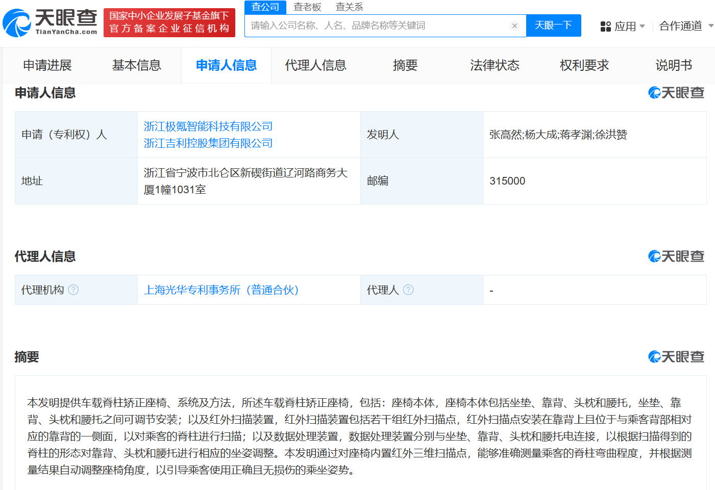Viewport: 715px width, 490px height.
Task: Select the 查公司 search tab
Action: [265, 7]
